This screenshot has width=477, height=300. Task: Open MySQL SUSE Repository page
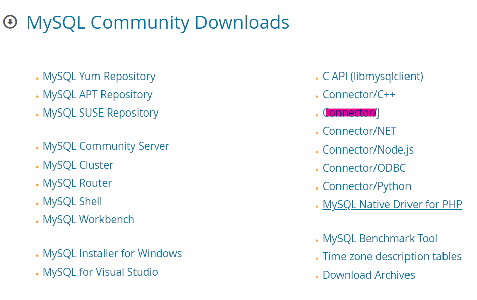[x=100, y=113]
